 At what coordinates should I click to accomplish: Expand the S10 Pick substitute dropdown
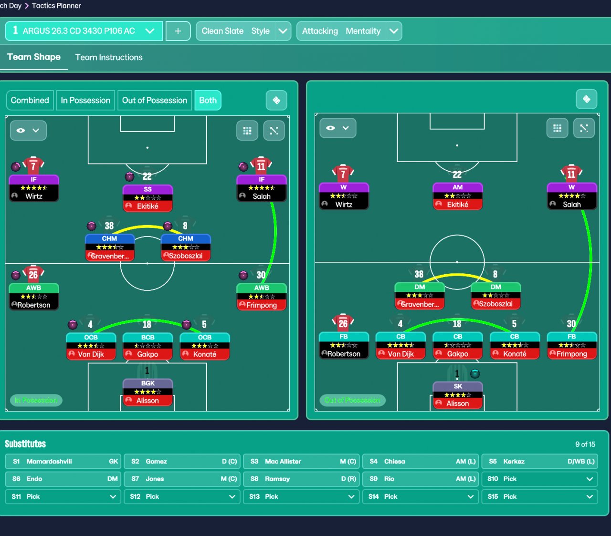coord(540,479)
